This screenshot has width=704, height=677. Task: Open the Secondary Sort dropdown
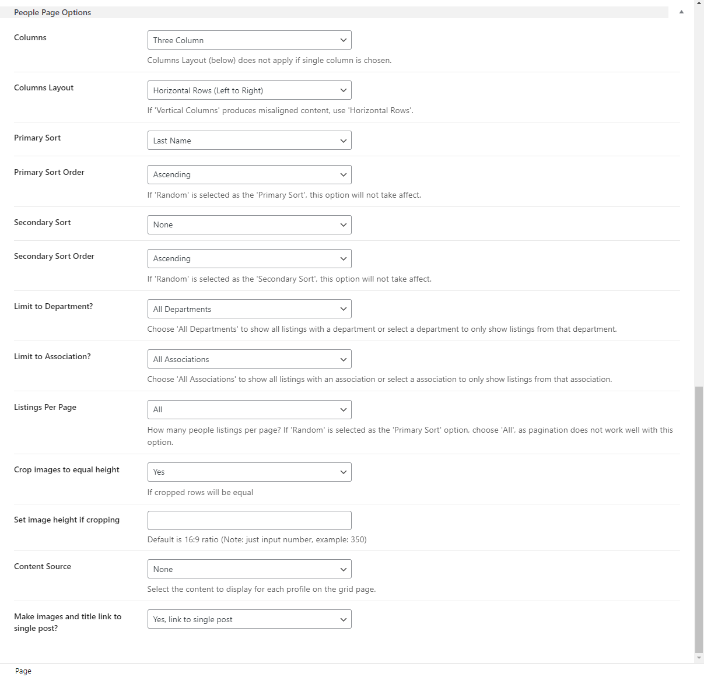(x=249, y=225)
